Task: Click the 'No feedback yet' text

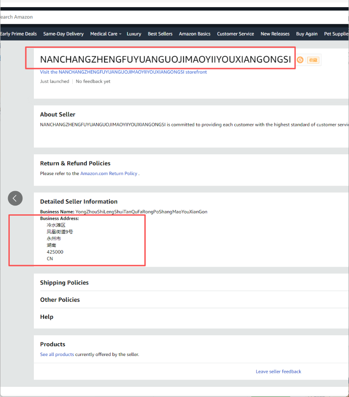Action: (93, 81)
